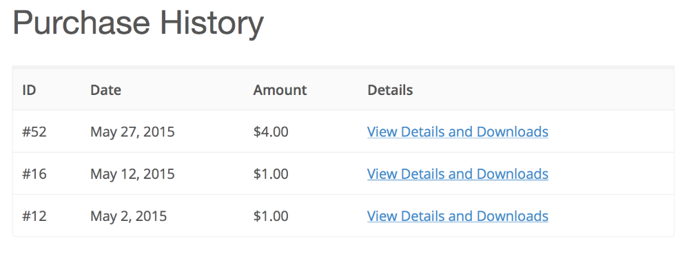
Task: Select order ID #12
Action: coord(34,216)
